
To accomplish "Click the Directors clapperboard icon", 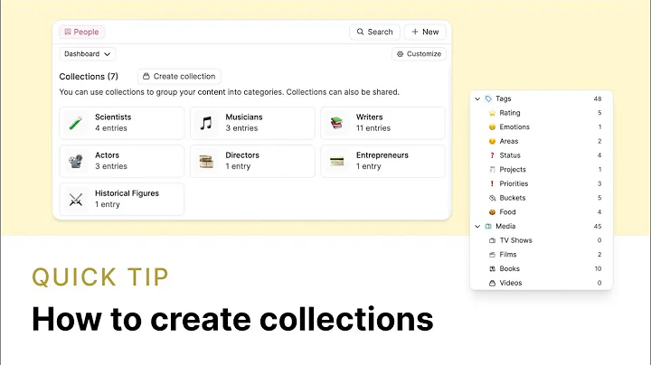I will [206, 162].
